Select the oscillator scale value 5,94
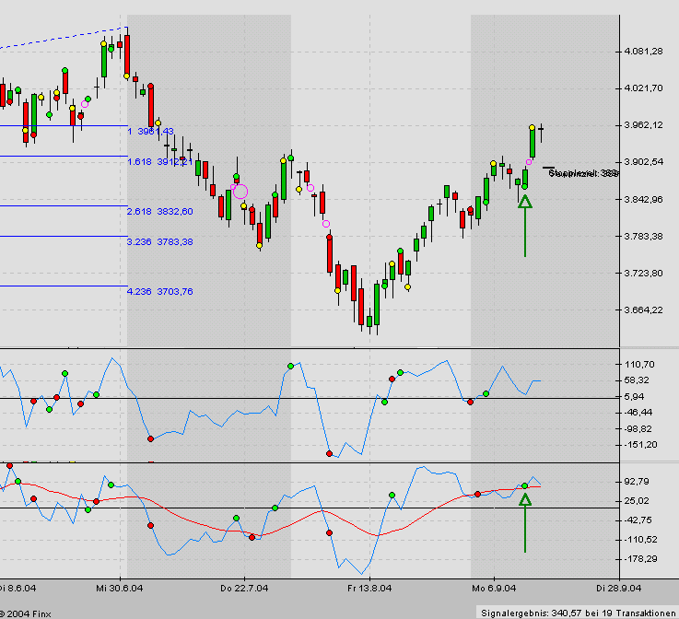Viewport: 679px width, 619px height. [x=635, y=396]
